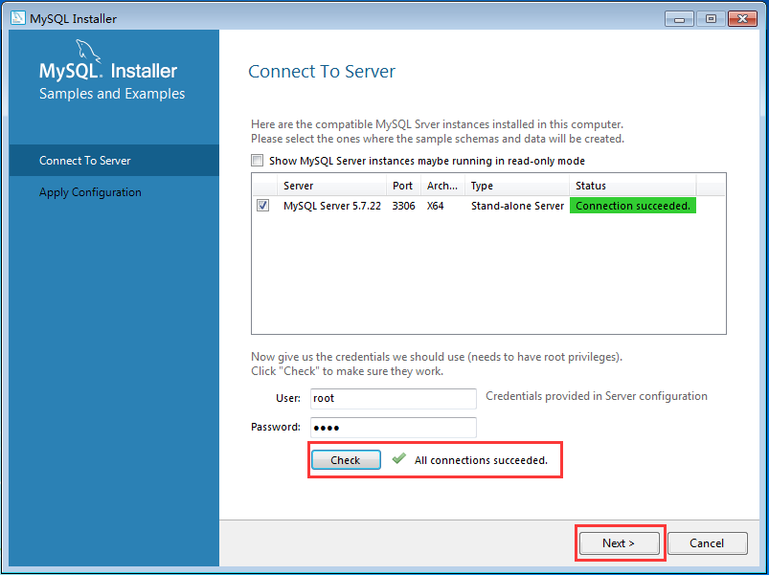Select MySQL Server 5.7.22 row text
The width and height of the screenshot is (769, 575).
tap(332, 206)
